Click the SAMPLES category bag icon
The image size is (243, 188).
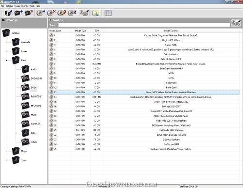click(x=25, y=124)
